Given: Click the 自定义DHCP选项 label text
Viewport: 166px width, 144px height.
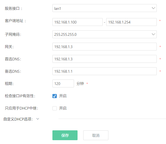Looking at the screenshot, I should 18,119.
